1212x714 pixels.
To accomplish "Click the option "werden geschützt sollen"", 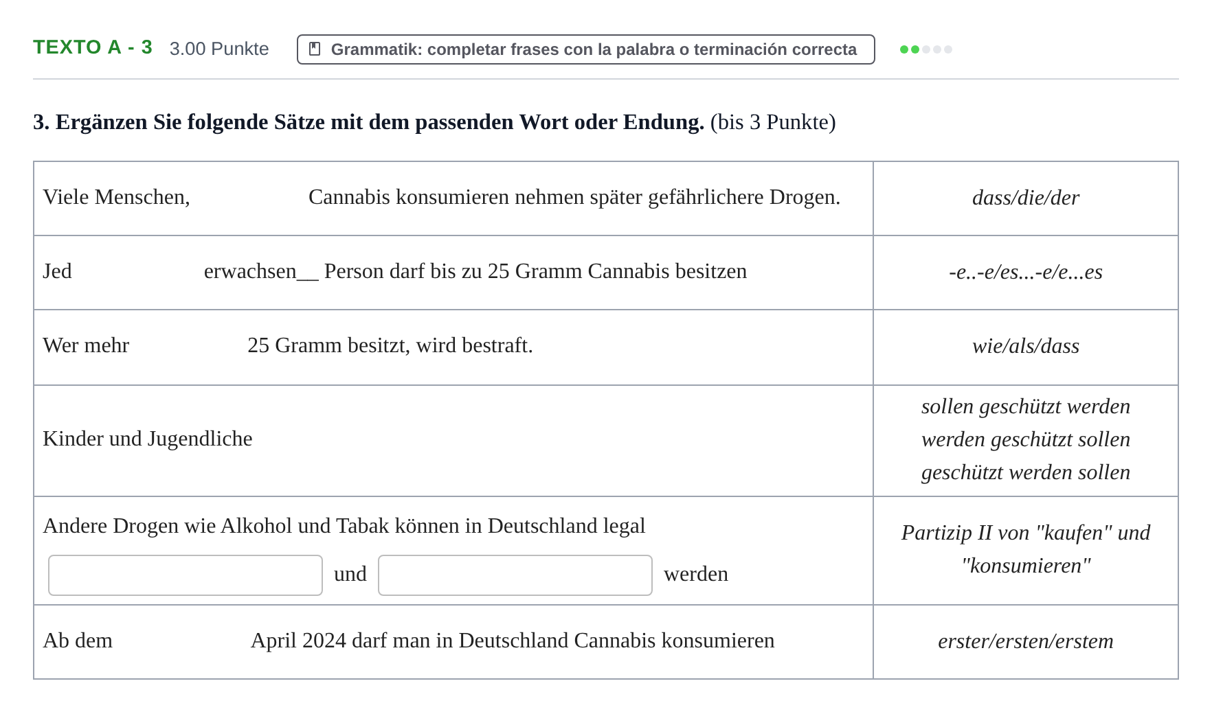I will coord(1025,439).
